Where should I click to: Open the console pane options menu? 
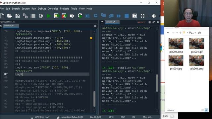point(158,22)
